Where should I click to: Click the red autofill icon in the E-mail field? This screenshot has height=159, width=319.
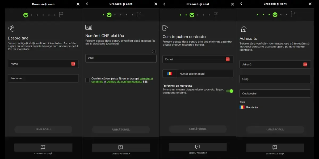click(228, 59)
